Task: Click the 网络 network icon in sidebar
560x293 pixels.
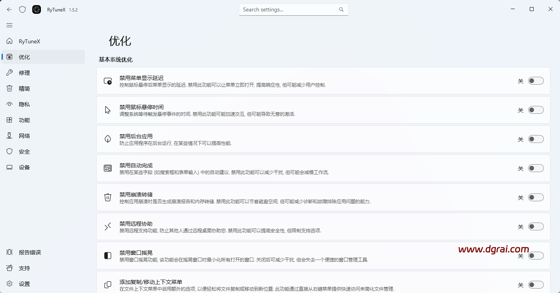Action: (x=9, y=135)
